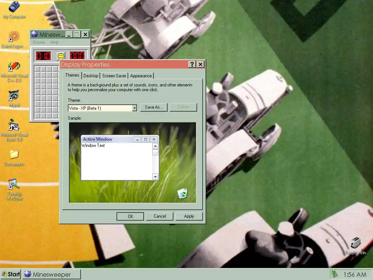373x280 pixels.
Task: Click the Apply button
Action: (189, 216)
